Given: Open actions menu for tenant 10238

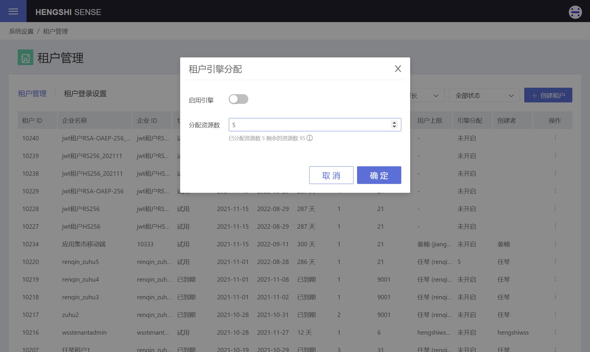Looking at the screenshot, I should [x=555, y=173].
